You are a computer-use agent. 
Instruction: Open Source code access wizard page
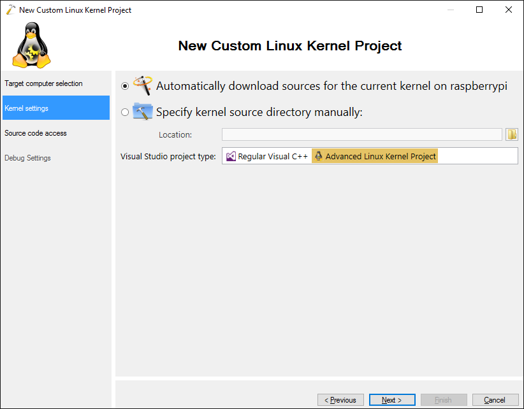pos(56,133)
